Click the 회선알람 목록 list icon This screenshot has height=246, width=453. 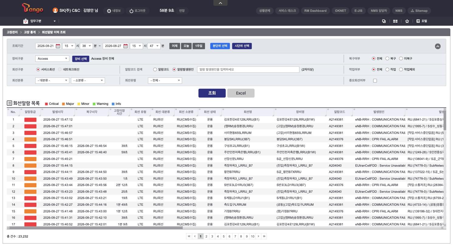pyautogui.click(x=9, y=103)
